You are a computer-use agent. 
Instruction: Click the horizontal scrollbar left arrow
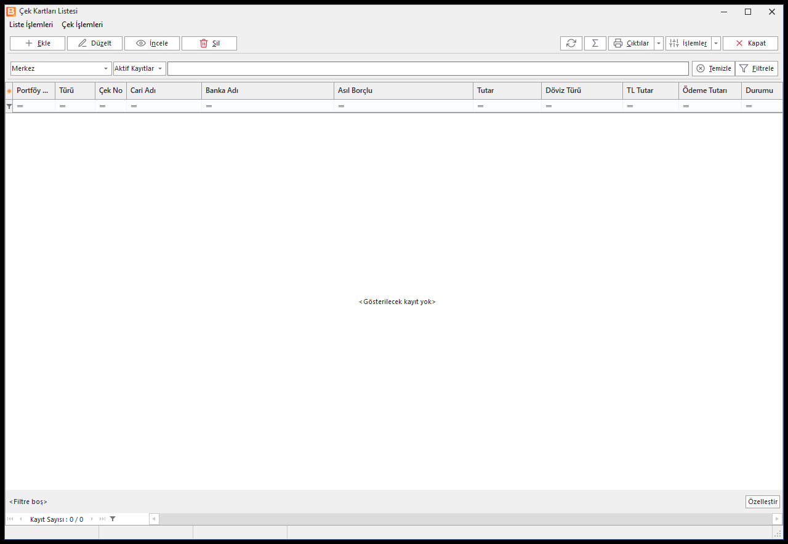coord(154,519)
